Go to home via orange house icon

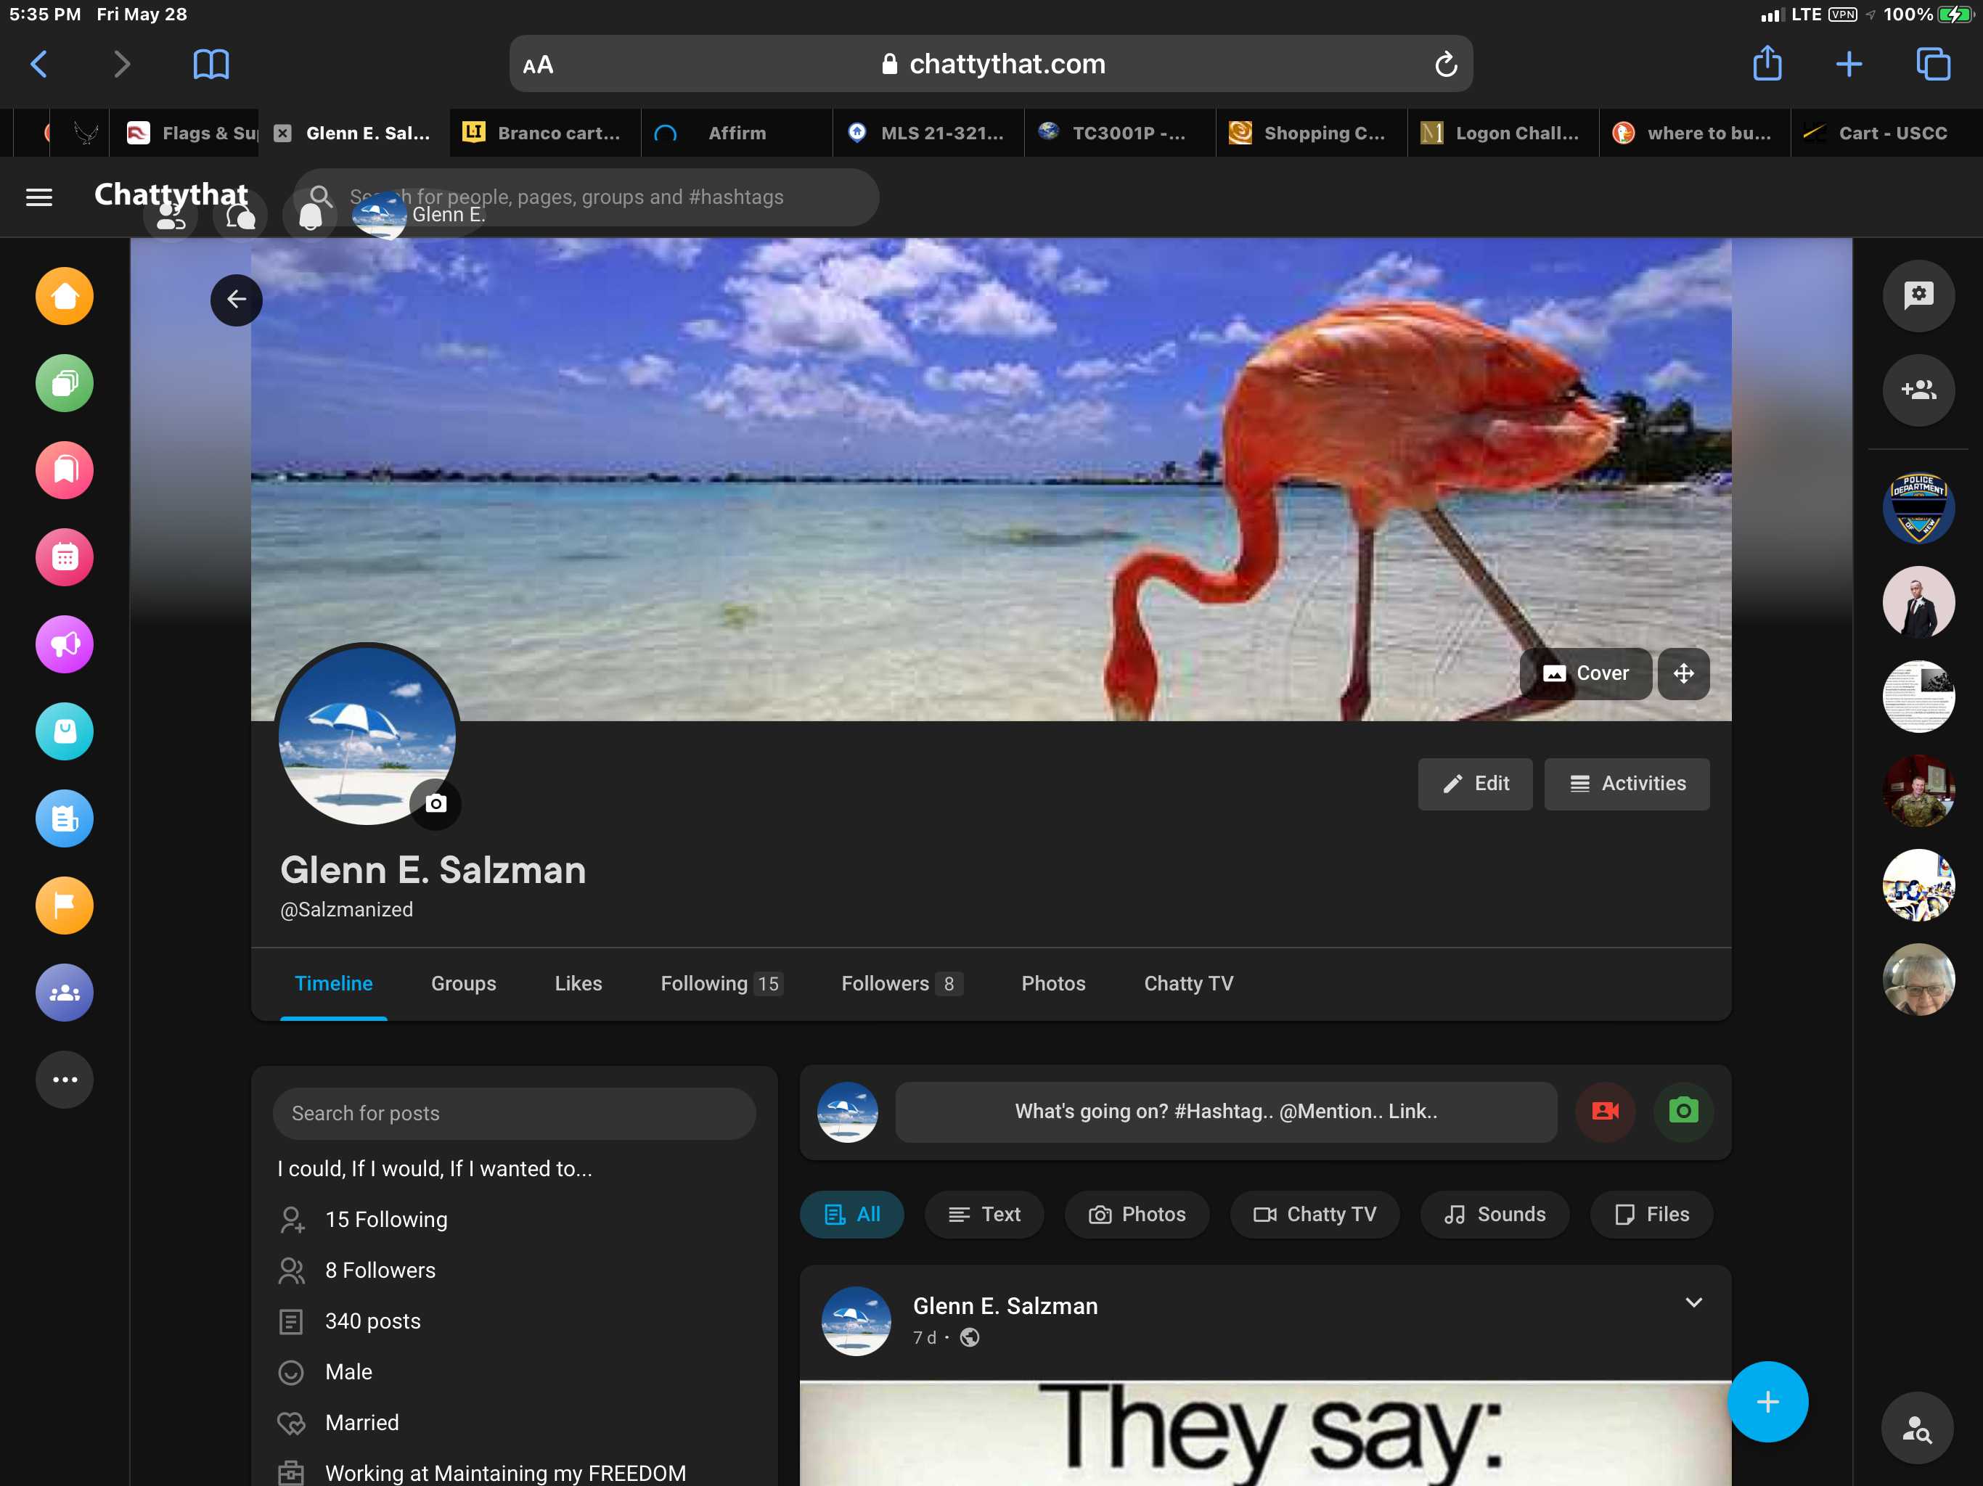tap(65, 296)
